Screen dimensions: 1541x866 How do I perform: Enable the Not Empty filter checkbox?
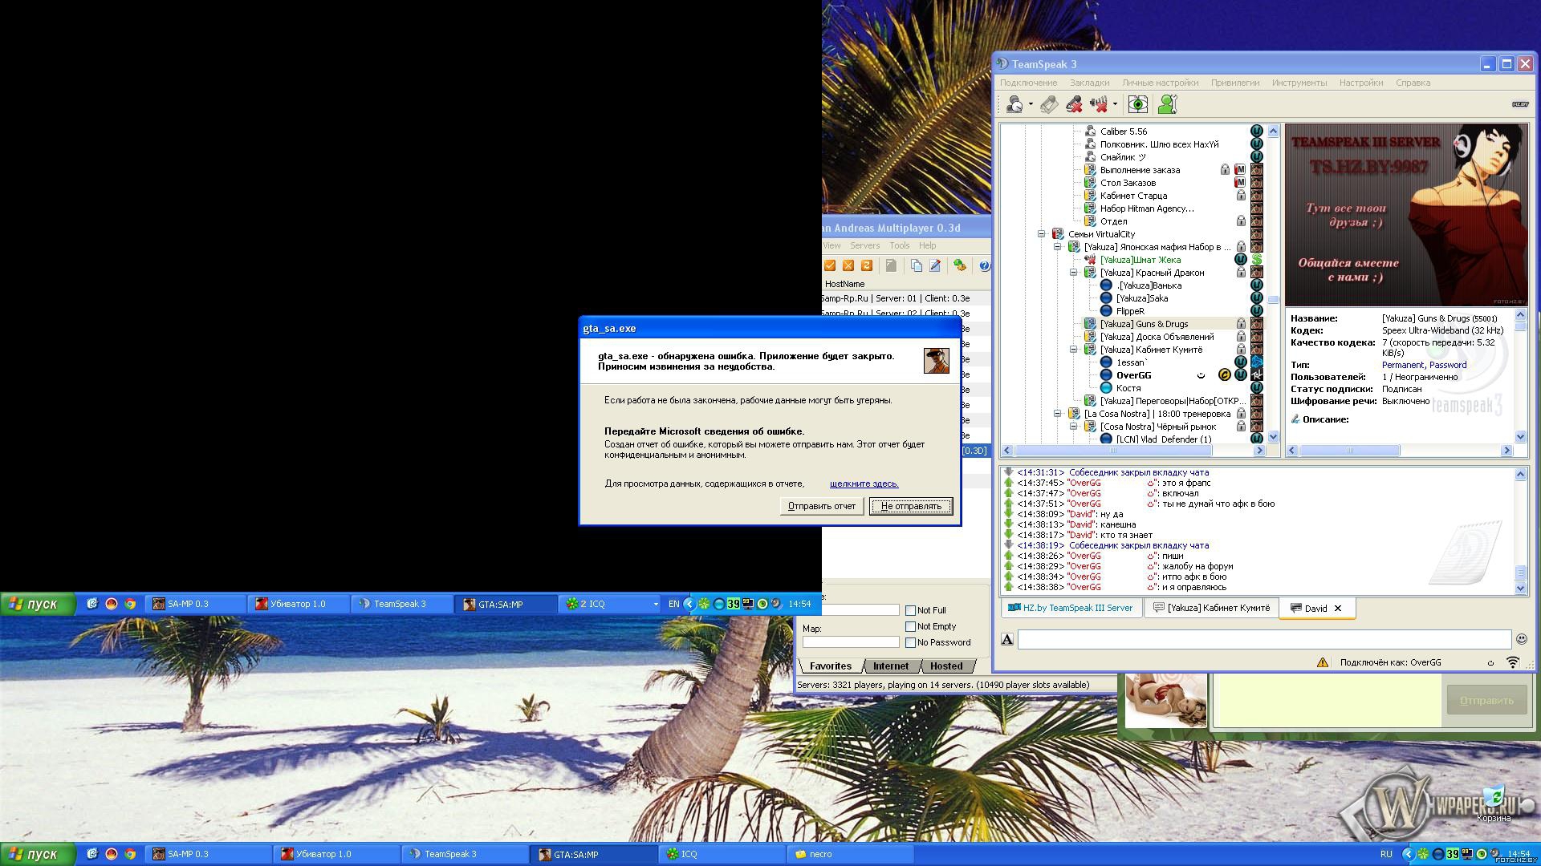tap(910, 626)
